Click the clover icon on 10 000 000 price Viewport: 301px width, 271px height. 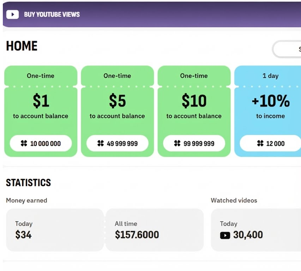[24, 143]
